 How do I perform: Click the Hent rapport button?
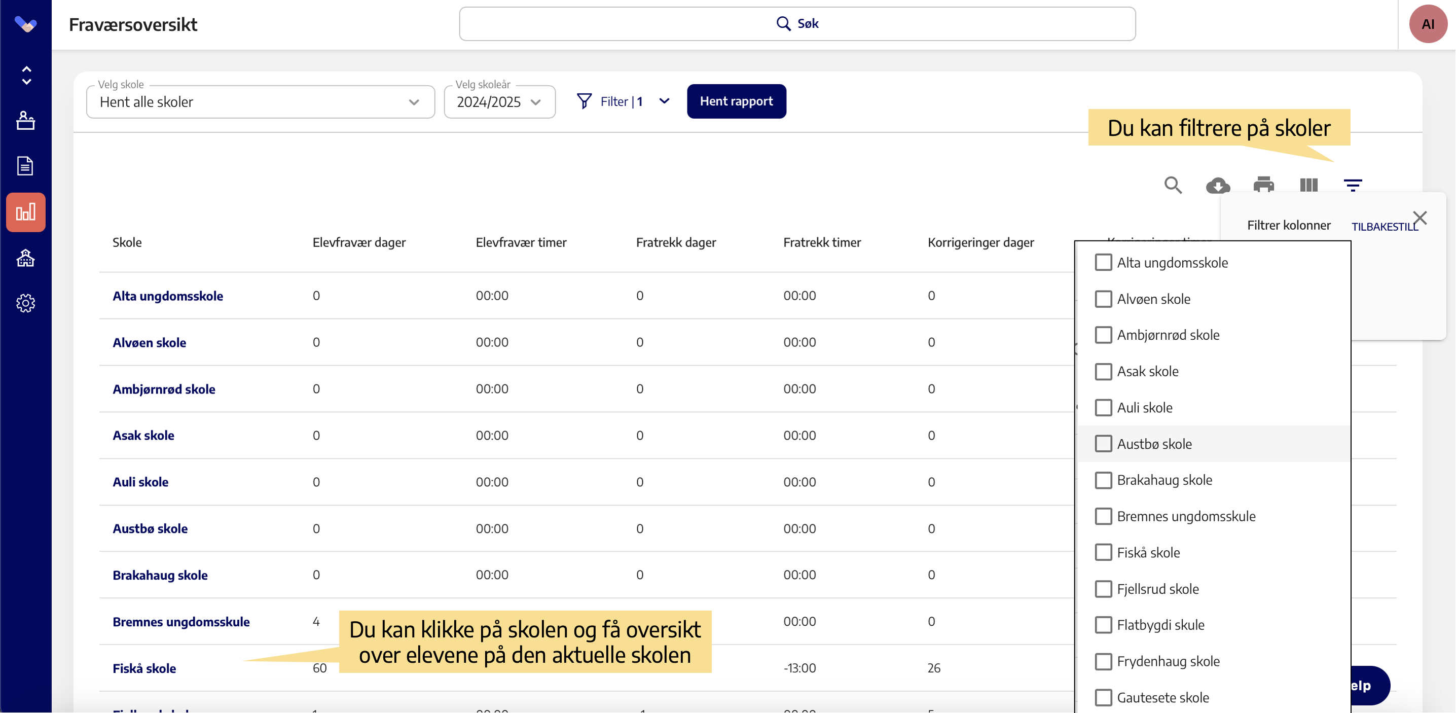pos(736,101)
